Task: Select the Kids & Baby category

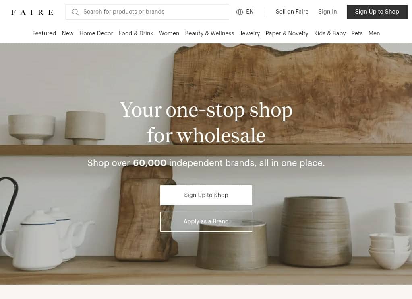Action: (330, 33)
